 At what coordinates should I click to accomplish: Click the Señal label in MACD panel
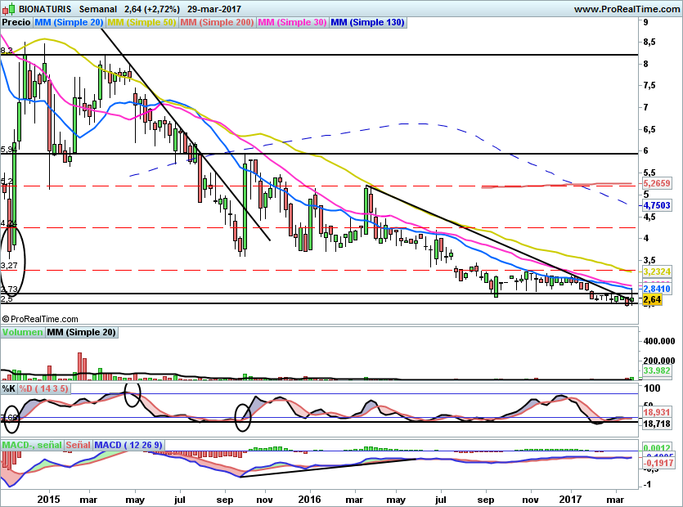click(78, 445)
